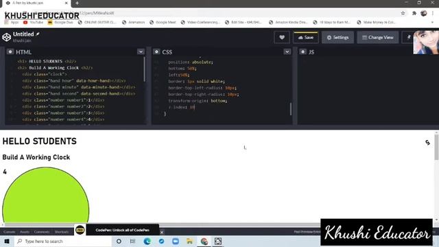Open HTML editor settings gear
The image size is (439, 247).
10,52
